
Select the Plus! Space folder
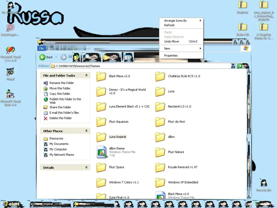tap(110, 167)
